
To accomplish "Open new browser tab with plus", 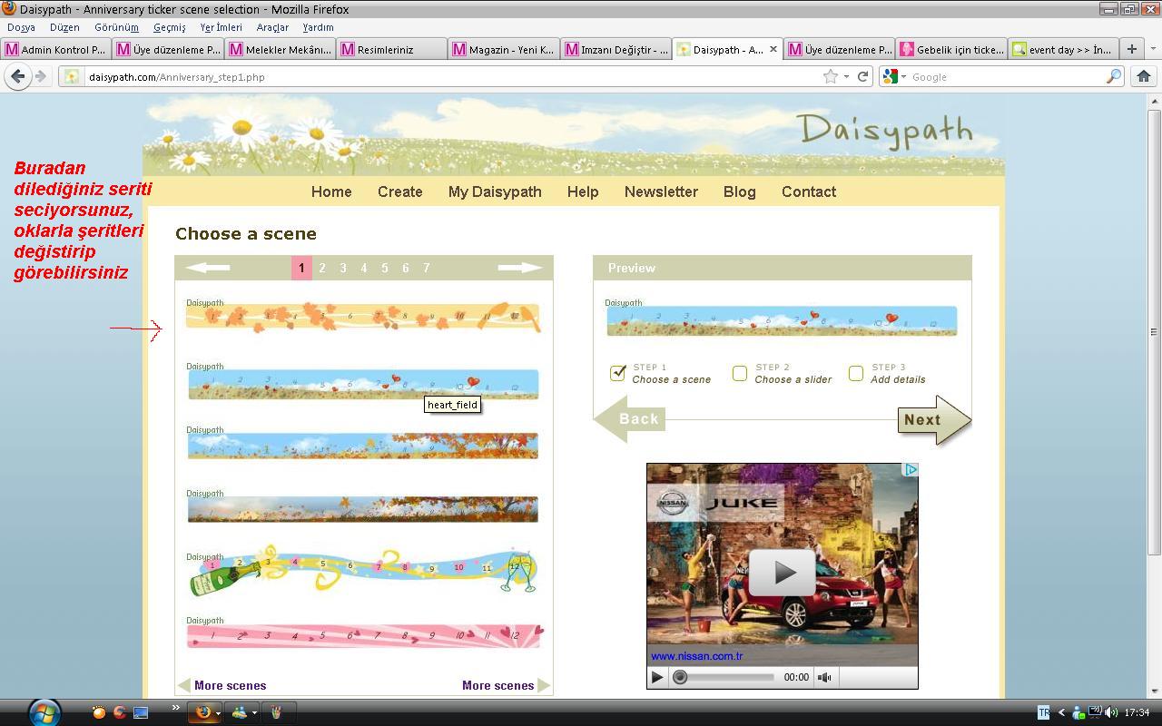I will (1131, 49).
